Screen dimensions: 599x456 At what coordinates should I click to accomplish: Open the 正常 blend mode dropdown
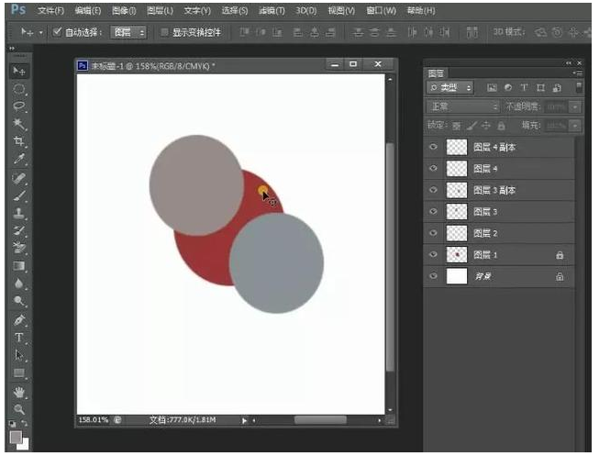[x=463, y=106]
